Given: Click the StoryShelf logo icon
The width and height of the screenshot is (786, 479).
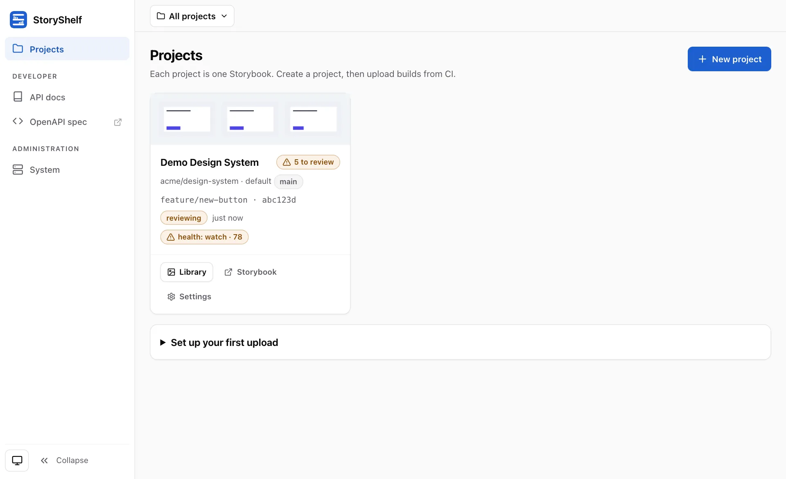Looking at the screenshot, I should (x=18, y=20).
